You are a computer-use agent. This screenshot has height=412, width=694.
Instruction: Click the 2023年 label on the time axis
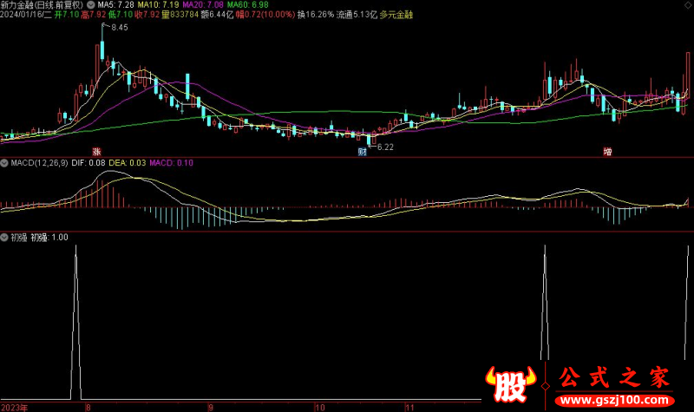pos(14,406)
